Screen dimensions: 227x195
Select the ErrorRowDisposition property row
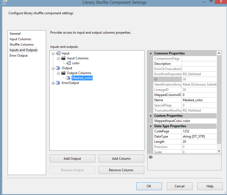(x=185, y=74)
